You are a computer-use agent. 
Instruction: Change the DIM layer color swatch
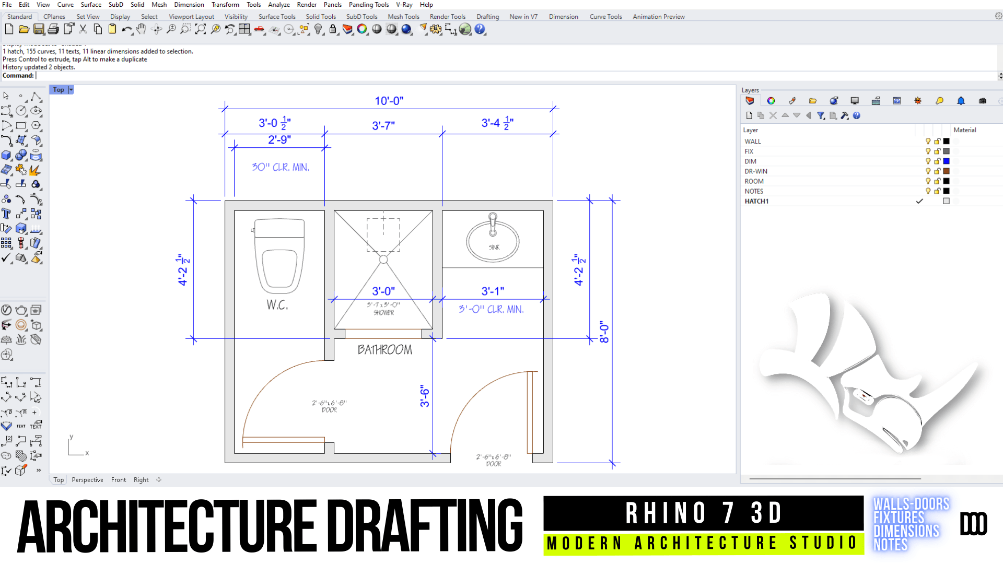[x=947, y=161]
